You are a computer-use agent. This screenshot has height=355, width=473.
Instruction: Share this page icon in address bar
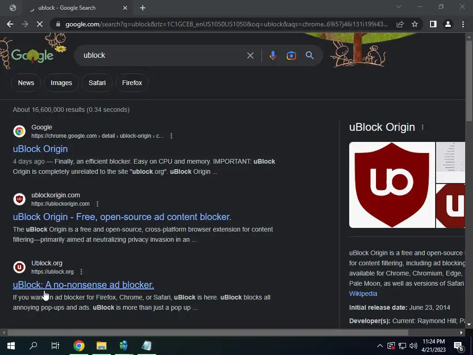tap(400, 24)
